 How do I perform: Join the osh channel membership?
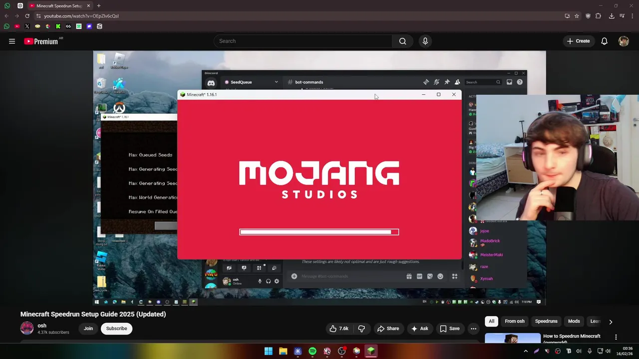click(88, 329)
